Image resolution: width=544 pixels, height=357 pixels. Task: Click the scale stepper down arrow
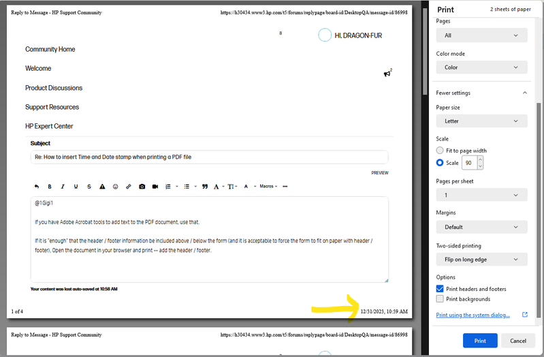click(x=480, y=166)
